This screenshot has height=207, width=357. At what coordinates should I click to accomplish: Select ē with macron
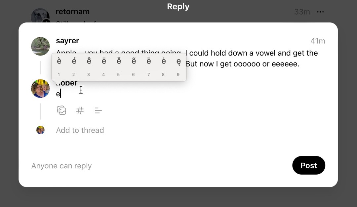pyautogui.click(x=149, y=61)
